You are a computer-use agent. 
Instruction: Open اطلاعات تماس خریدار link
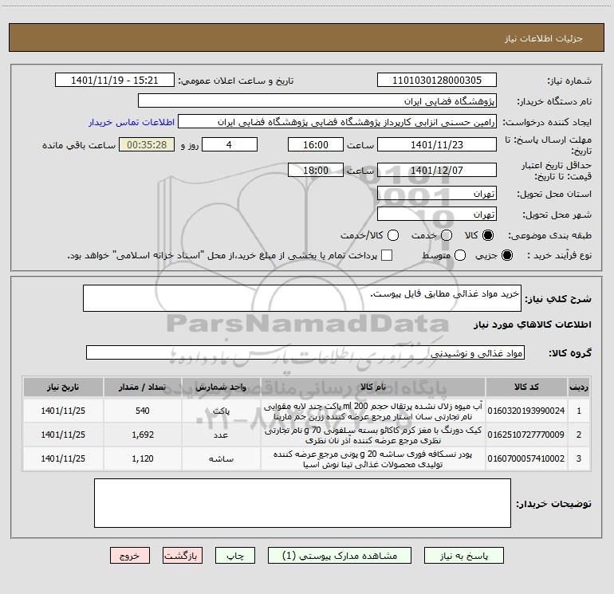pos(132,122)
